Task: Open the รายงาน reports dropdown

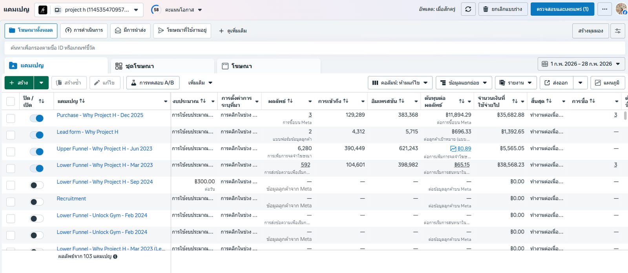Action: pyautogui.click(x=516, y=83)
